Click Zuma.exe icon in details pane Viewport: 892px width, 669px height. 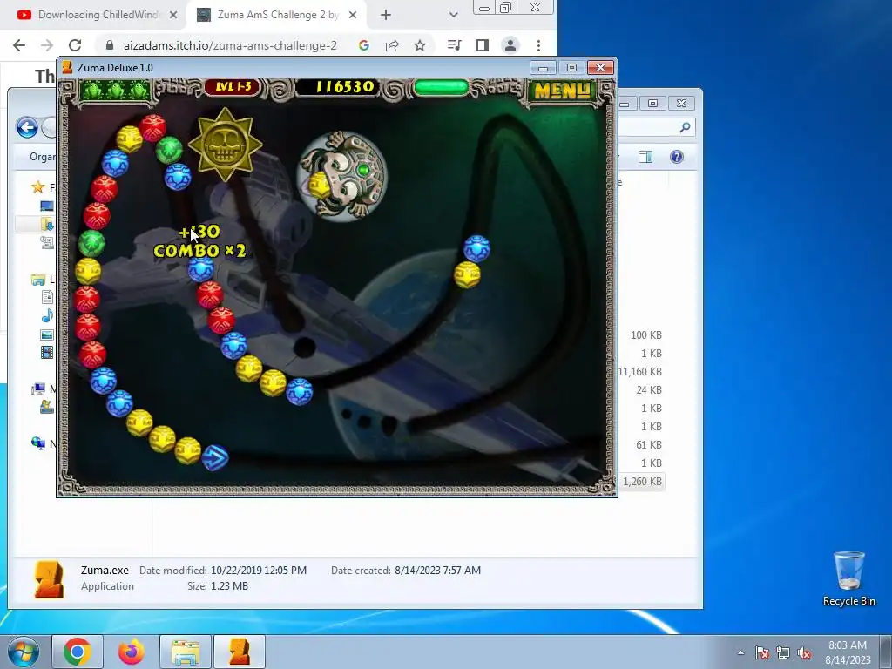tap(49, 579)
